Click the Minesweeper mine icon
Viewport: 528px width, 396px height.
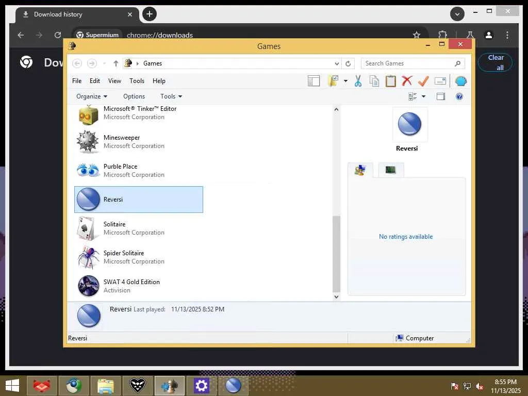88,142
